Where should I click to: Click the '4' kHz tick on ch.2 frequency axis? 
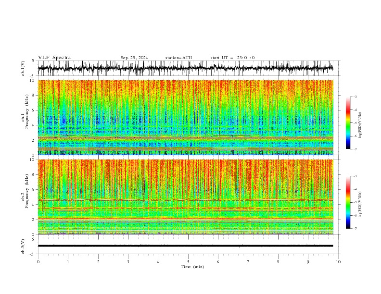(33, 205)
